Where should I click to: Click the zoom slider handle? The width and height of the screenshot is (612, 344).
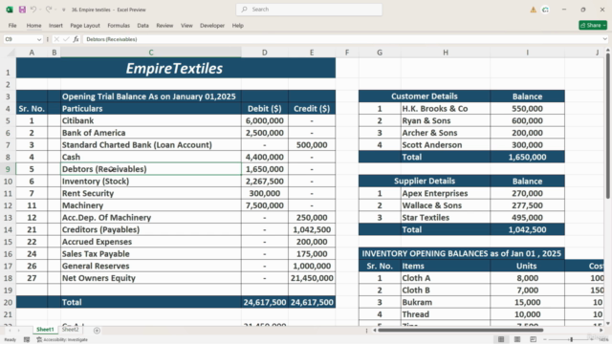[x=571, y=340]
